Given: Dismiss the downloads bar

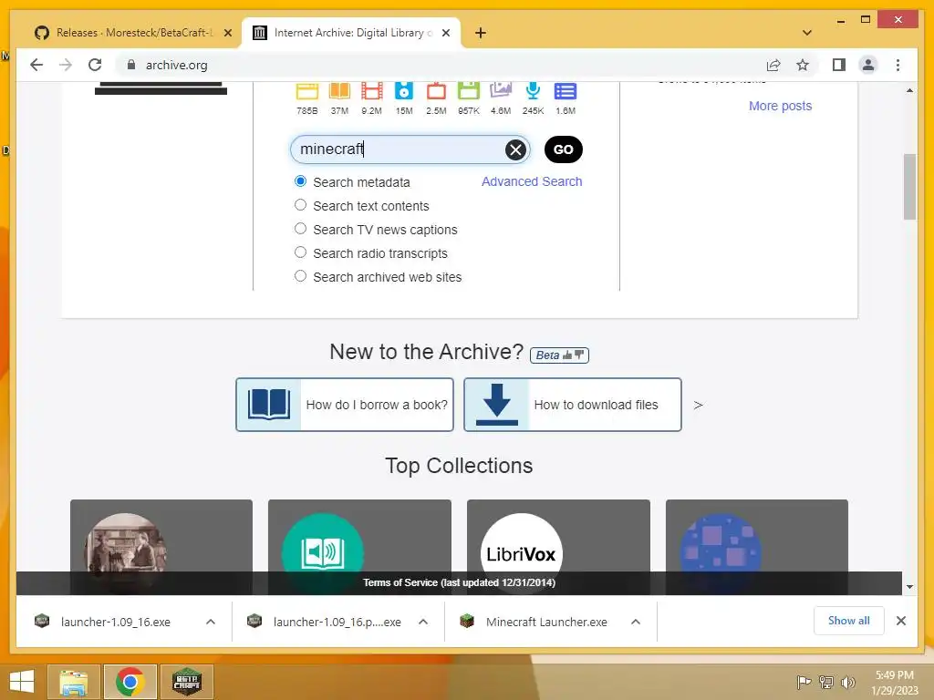Looking at the screenshot, I should point(900,621).
